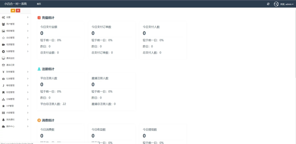Click the refresh icon in top bar

268,4
